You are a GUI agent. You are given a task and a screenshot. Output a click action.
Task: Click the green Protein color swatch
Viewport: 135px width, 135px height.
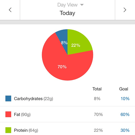(8, 130)
